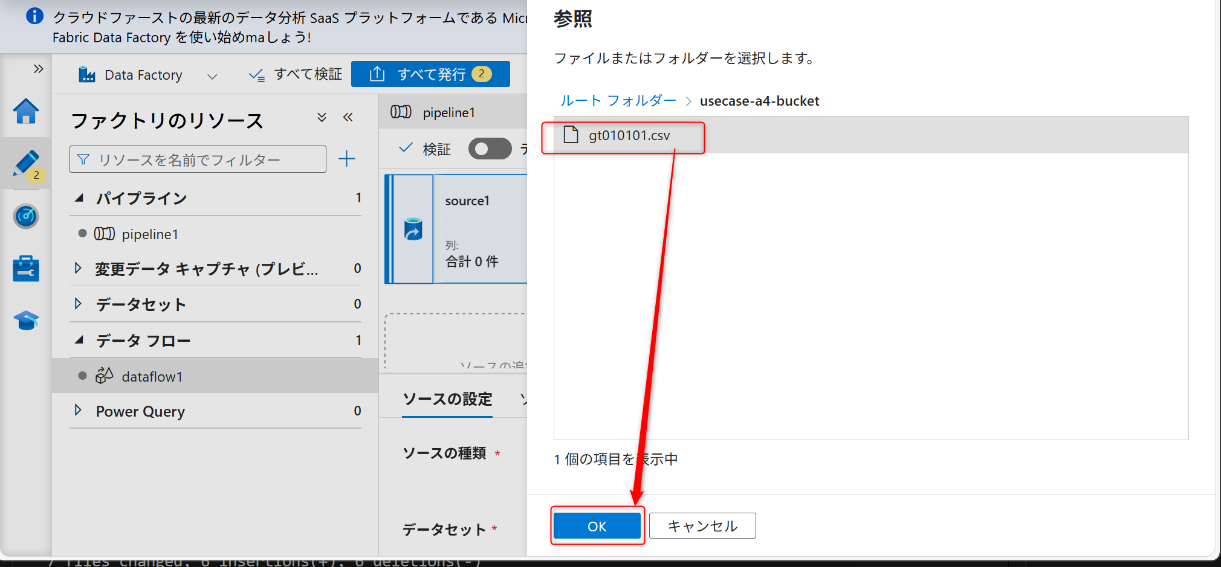Navigate to the Home icon in the sidebar
Image resolution: width=1221 pixels, height=567 pixels.
click(25, 112)
